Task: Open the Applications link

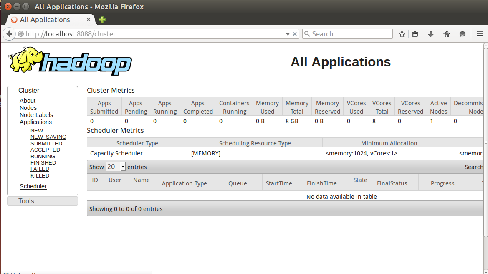Action: click(35, 122)
